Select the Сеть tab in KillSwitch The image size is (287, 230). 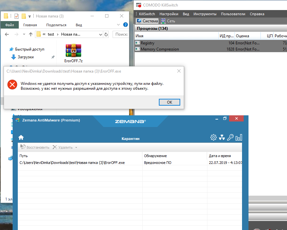(x=168, y=21)
